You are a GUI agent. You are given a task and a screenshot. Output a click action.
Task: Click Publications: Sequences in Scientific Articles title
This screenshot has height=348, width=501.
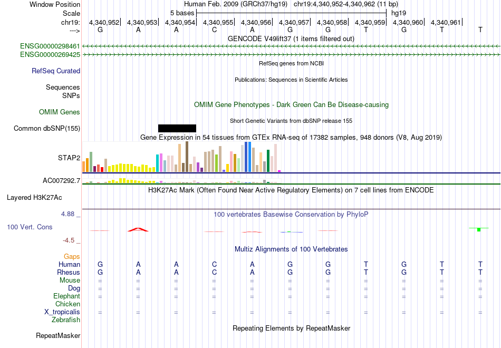(x=291, y=80)
